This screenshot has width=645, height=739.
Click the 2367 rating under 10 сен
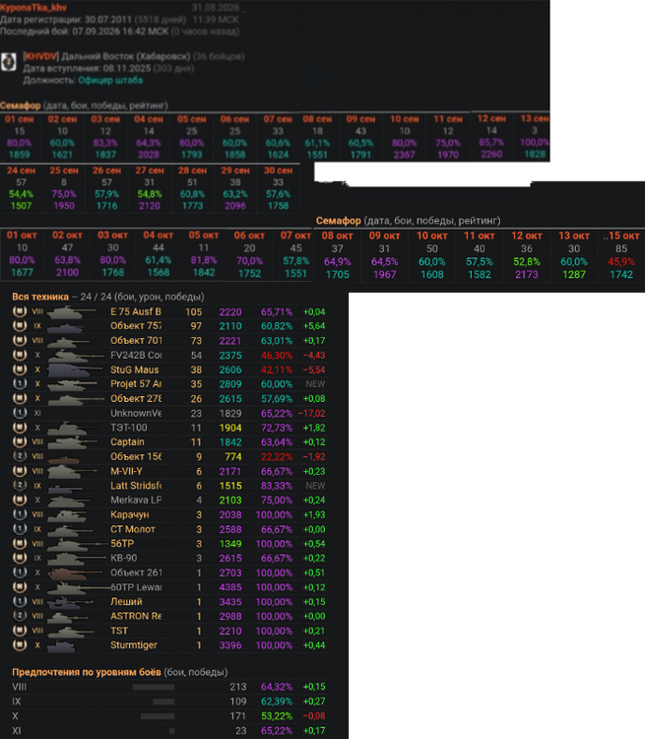click(x=405, y=155)
